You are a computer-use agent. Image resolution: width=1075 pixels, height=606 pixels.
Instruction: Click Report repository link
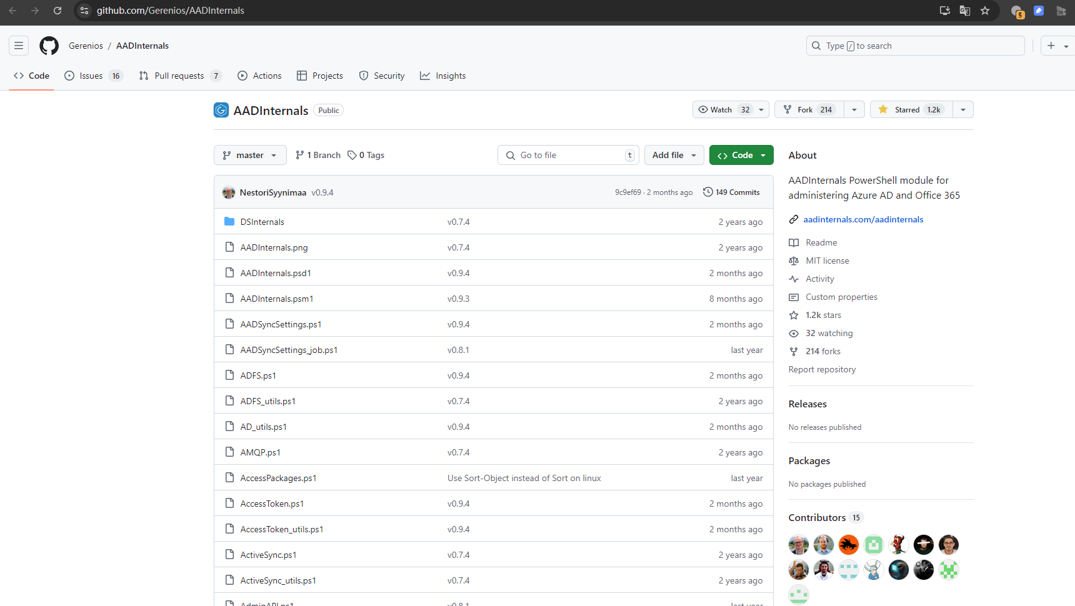(x=822, y=369)
